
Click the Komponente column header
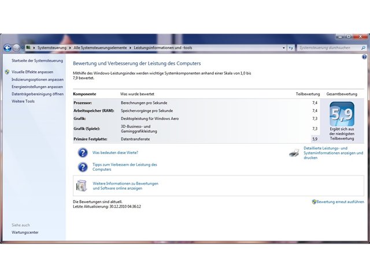pos(84,94)
